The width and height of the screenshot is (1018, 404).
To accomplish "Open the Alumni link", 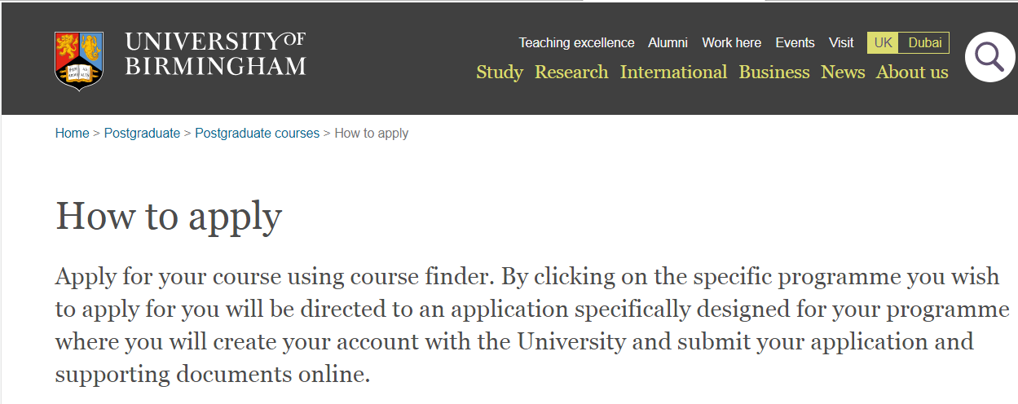I will tap(668, 42).
